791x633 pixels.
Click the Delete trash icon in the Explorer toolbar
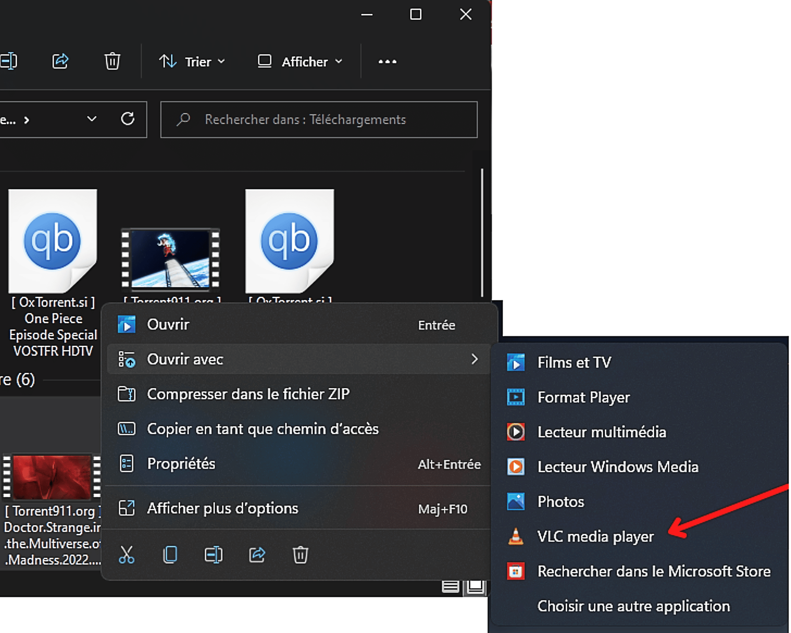112,61
